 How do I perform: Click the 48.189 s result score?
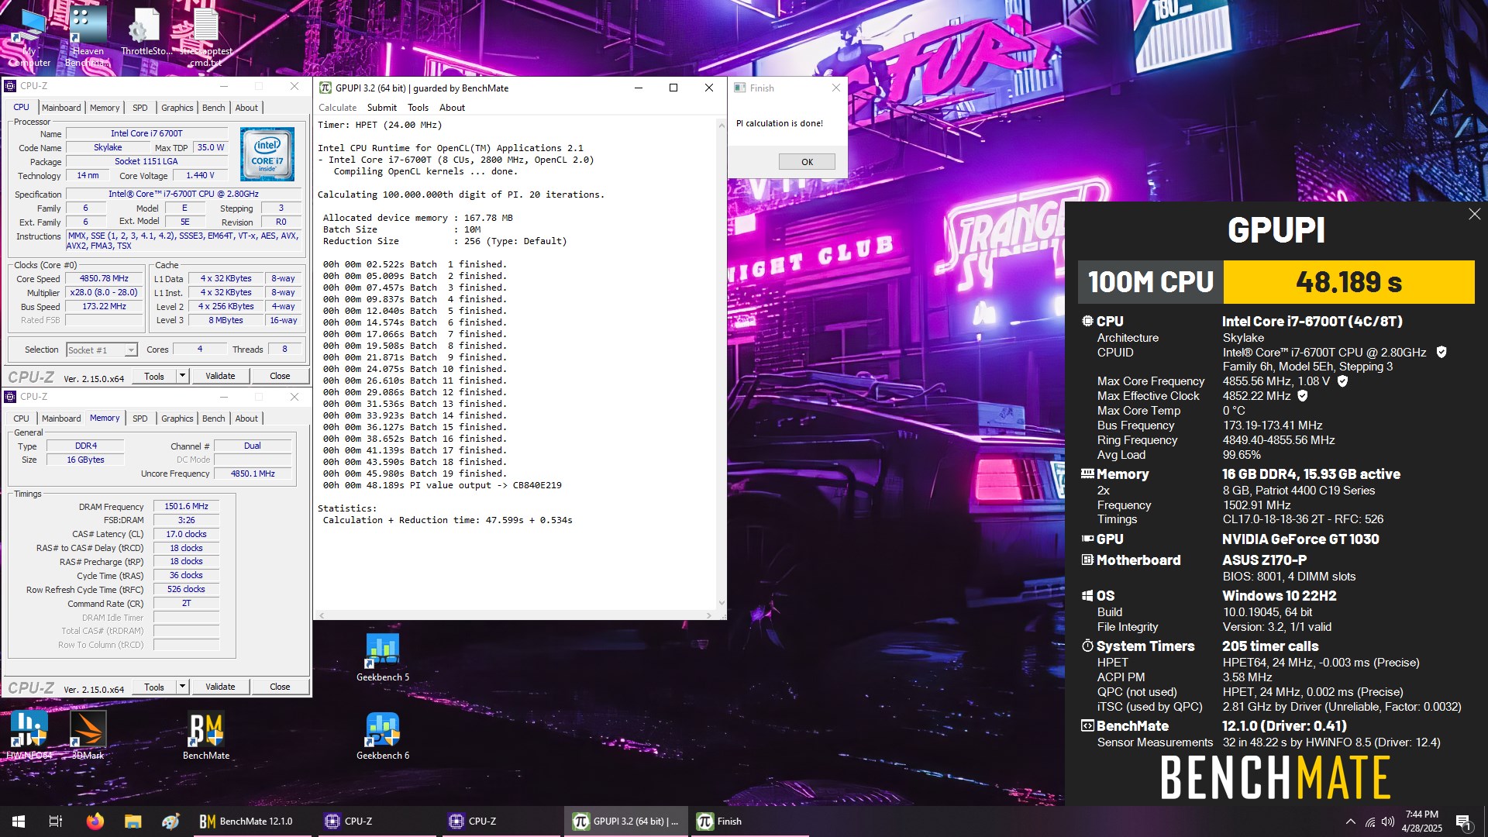coord(1348,282)
